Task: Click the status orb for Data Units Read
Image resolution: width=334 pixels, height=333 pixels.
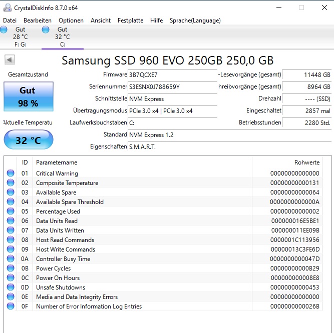Action: coord(11,220)
